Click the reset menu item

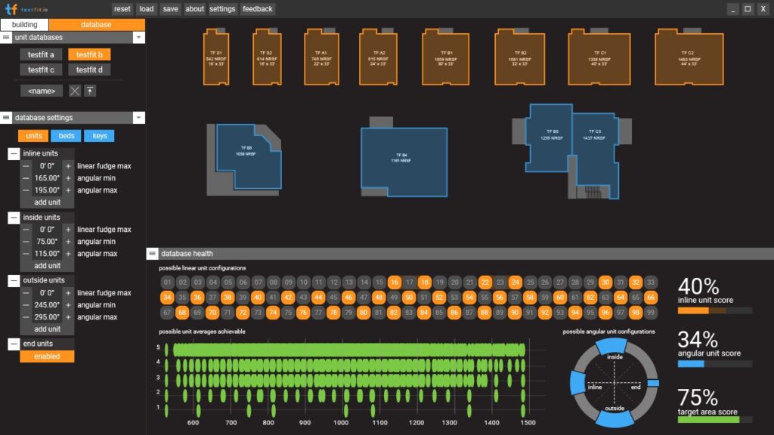click(x=122, y=9)
